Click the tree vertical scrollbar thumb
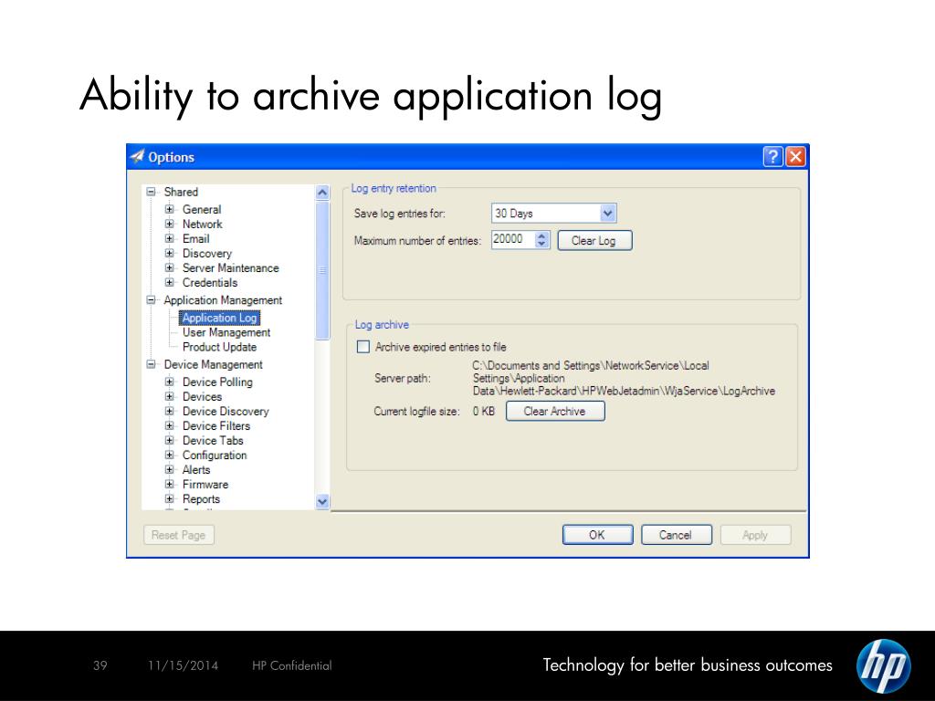The width and height of the screenshot is (935, 701). 322,270
